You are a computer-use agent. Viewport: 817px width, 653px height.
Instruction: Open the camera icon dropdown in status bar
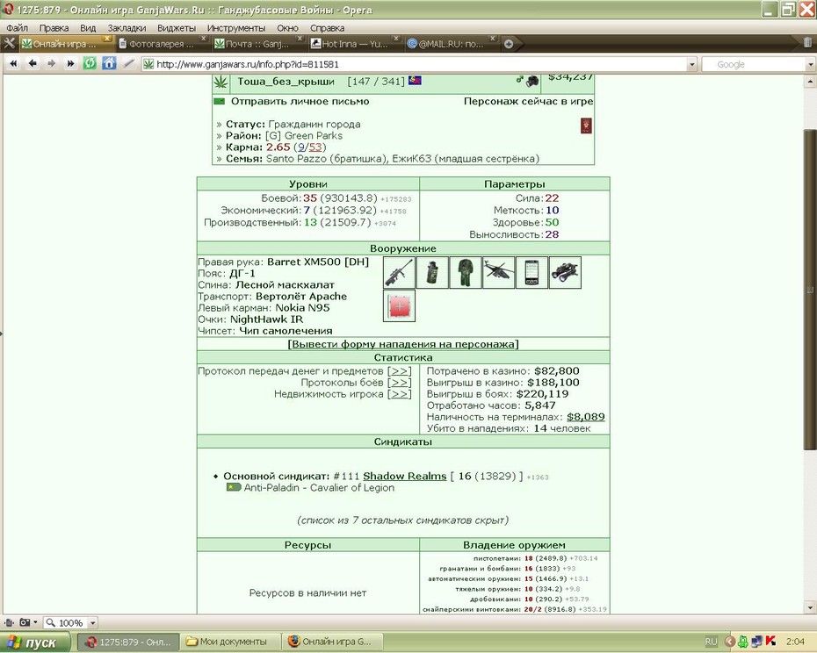[x=35, y=622]
